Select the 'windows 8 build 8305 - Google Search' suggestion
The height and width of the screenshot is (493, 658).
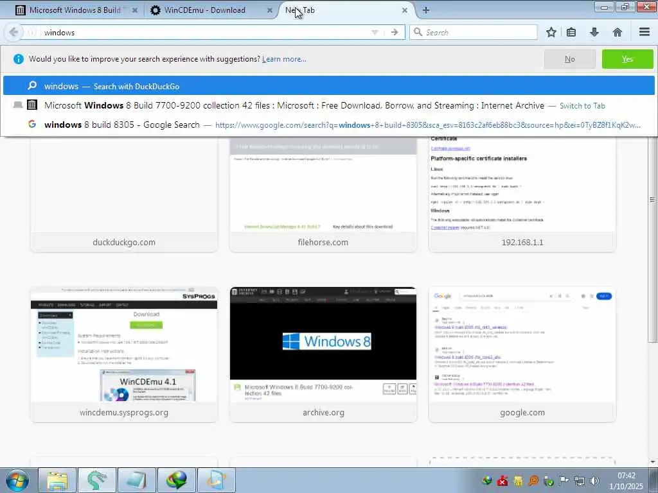329,125
